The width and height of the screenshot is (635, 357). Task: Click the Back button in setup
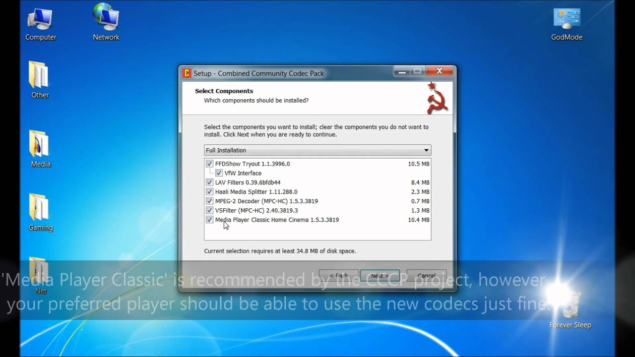pyautogui.click(x=339, y=276)
